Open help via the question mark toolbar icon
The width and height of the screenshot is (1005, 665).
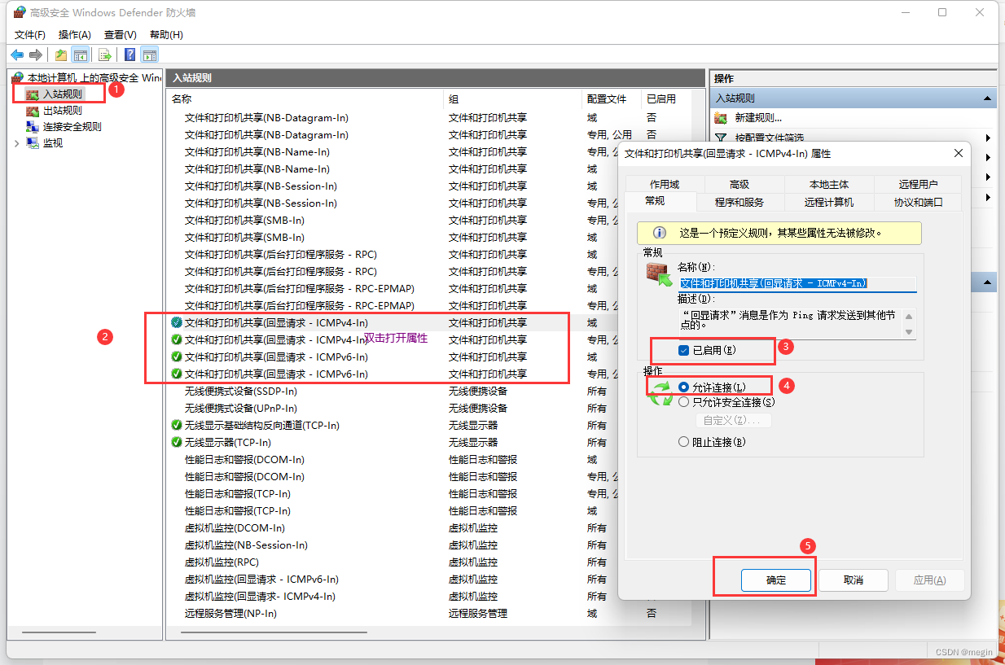[x=130, y=55]
